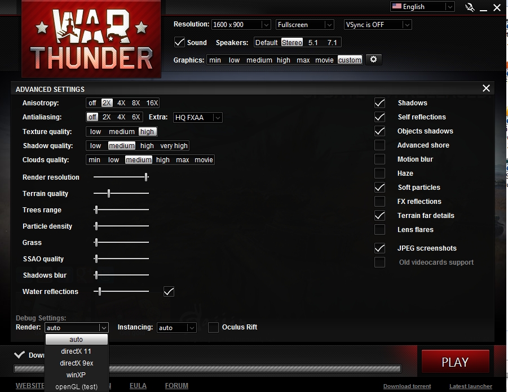Open advanced graphics gear settings
Image resolution: width=508 pixels, height=392 pixels.
(374, 60)
